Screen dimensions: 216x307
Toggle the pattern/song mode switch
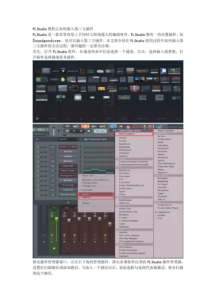(67, 131)
